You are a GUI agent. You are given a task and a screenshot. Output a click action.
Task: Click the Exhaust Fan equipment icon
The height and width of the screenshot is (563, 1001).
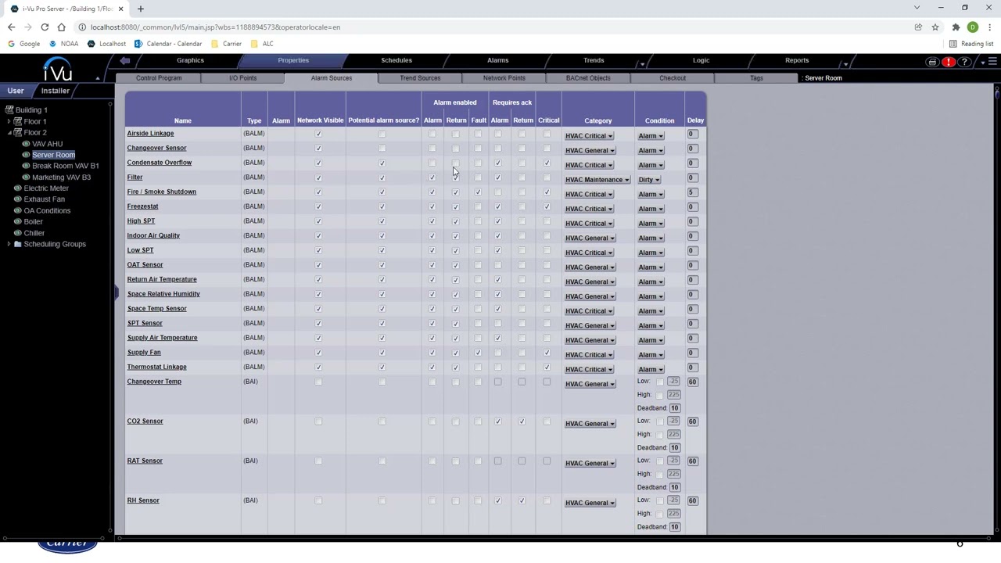point(17,199)
